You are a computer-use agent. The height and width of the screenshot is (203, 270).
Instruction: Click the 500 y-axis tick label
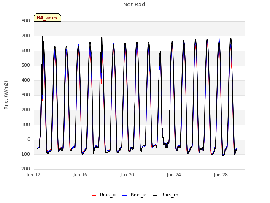pyautogui.click(x=26, y=66)
